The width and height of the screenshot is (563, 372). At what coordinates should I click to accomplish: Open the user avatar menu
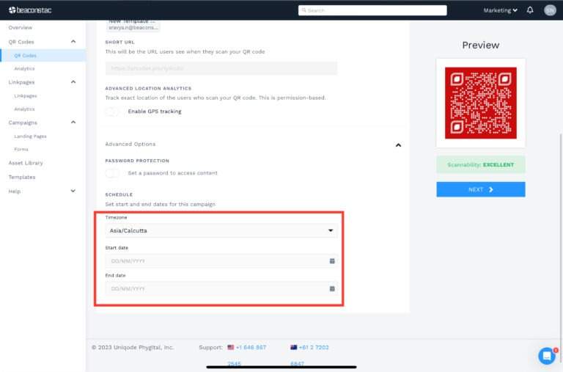[550, 10]
